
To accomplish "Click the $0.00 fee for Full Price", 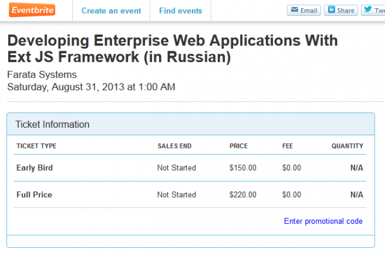I will click(291, 195).
